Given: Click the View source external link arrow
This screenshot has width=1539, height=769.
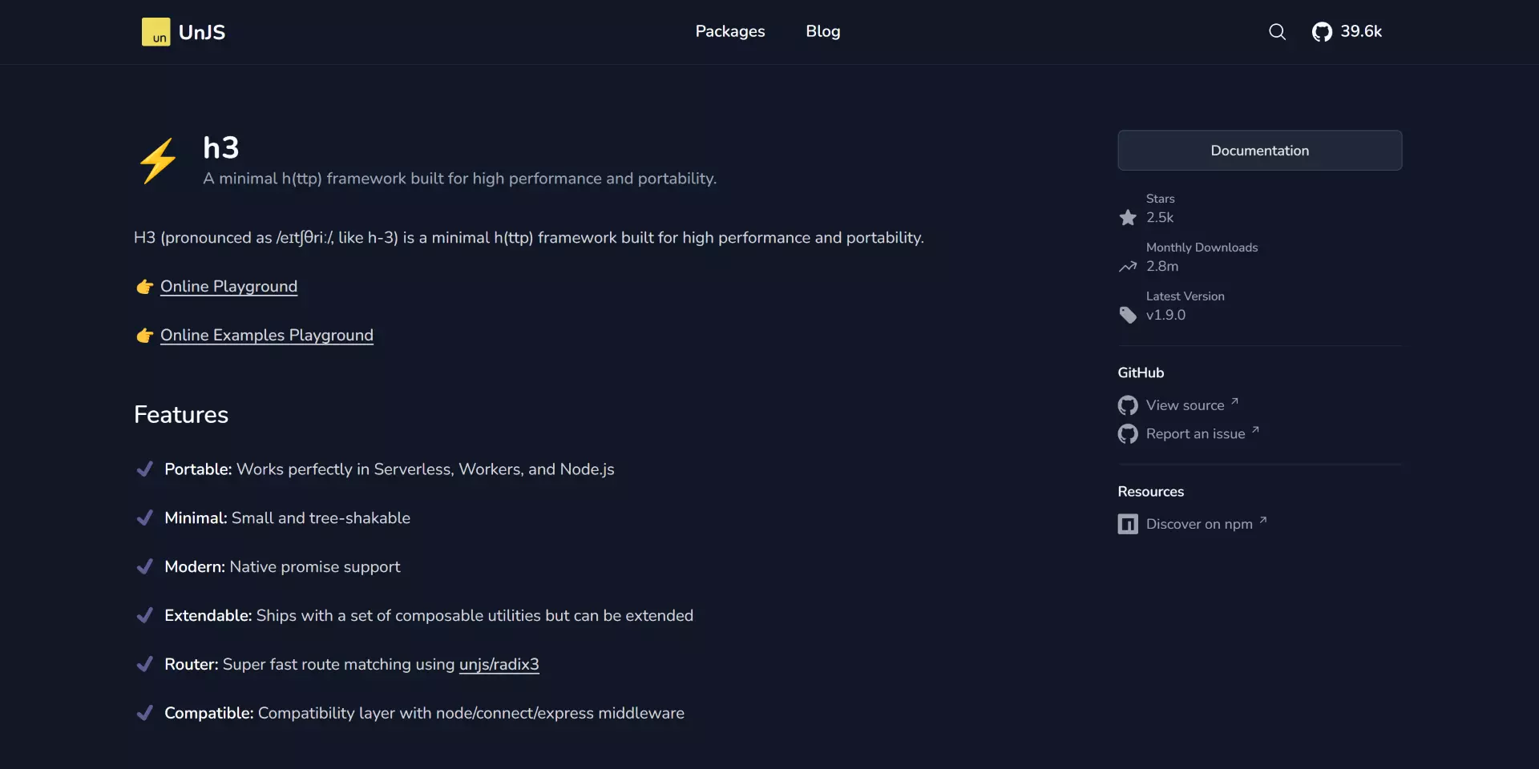Looking at the screenshot, I should pos(1235,401).
